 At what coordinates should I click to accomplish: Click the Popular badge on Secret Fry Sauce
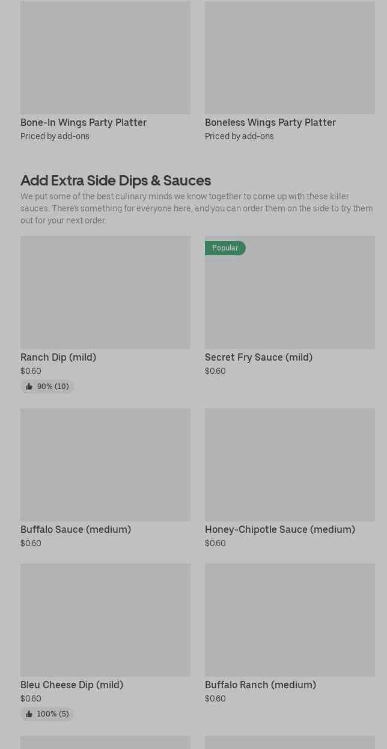[x=225, y=248]
